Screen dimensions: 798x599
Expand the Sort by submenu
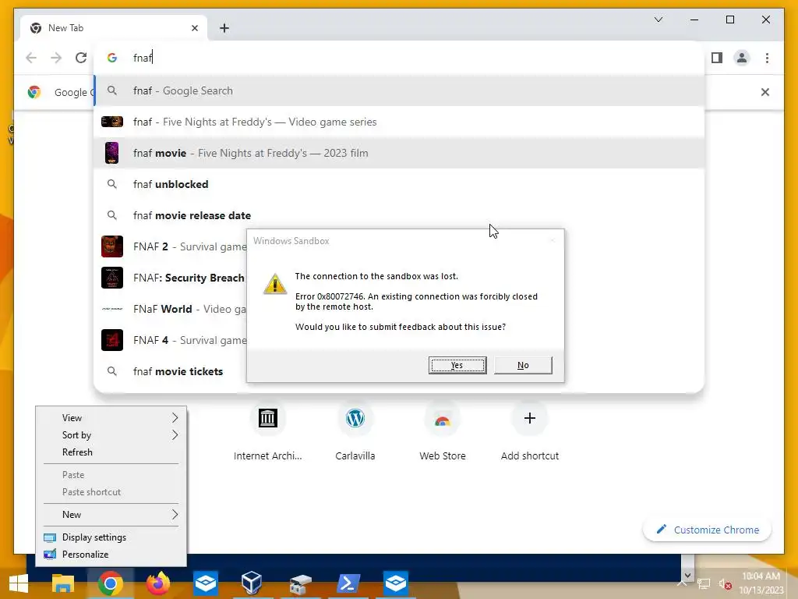[111, 435]
